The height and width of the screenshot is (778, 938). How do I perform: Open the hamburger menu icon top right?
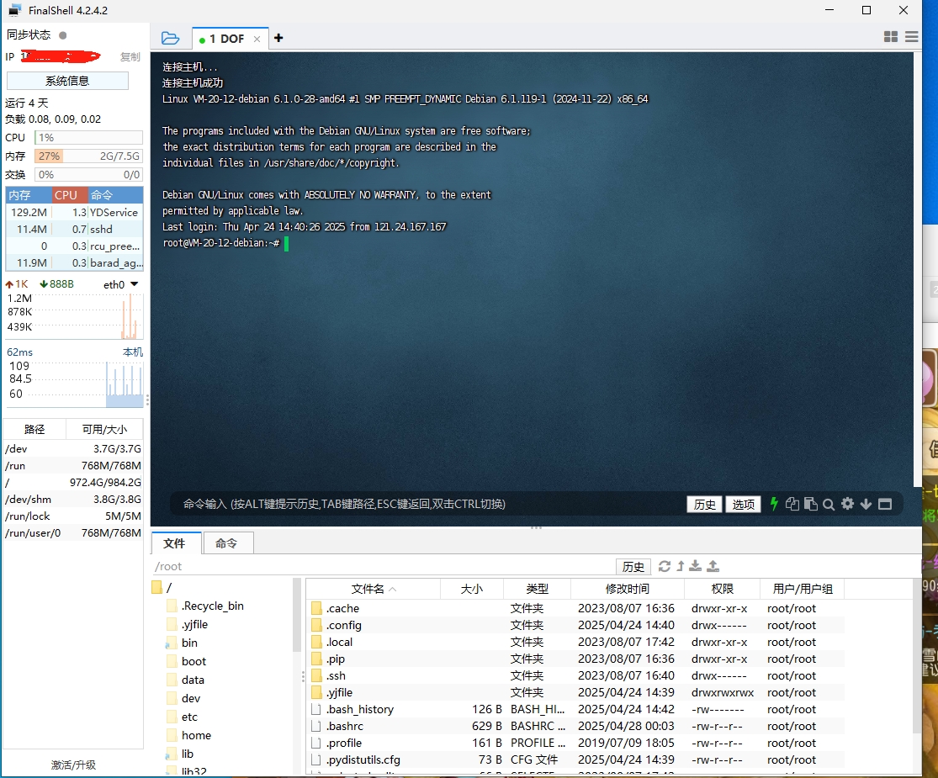click(x=911, y=37)
